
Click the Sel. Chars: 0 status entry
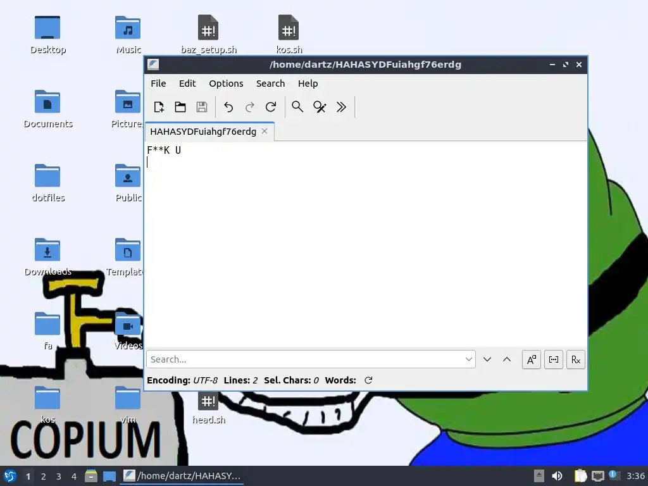tap(291, 380)
